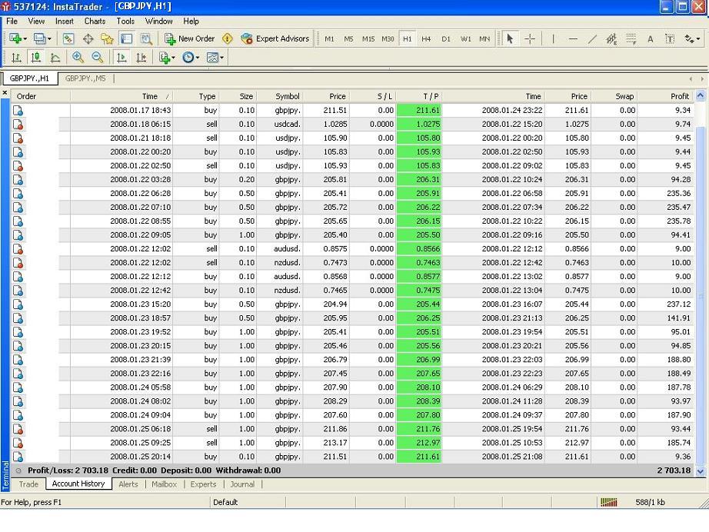Click the New Order button
709x532 pixels.
point(189,39)
